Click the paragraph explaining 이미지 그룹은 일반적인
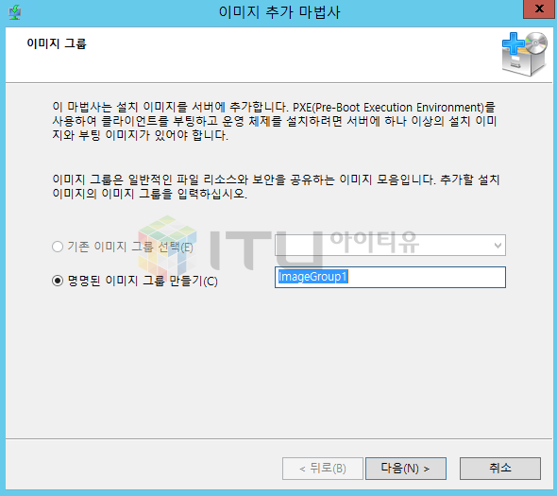 coord(276,186)
